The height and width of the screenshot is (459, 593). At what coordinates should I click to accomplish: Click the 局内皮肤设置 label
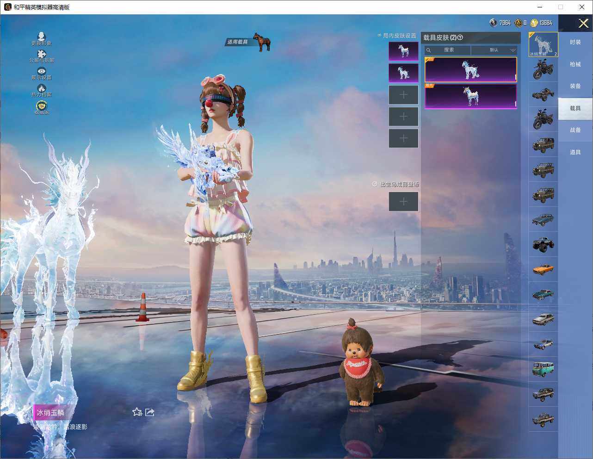click(x=400, y=36)
